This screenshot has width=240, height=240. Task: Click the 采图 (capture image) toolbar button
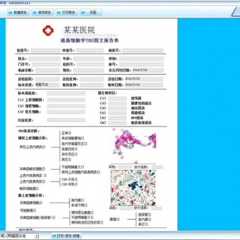pos(91,12)
